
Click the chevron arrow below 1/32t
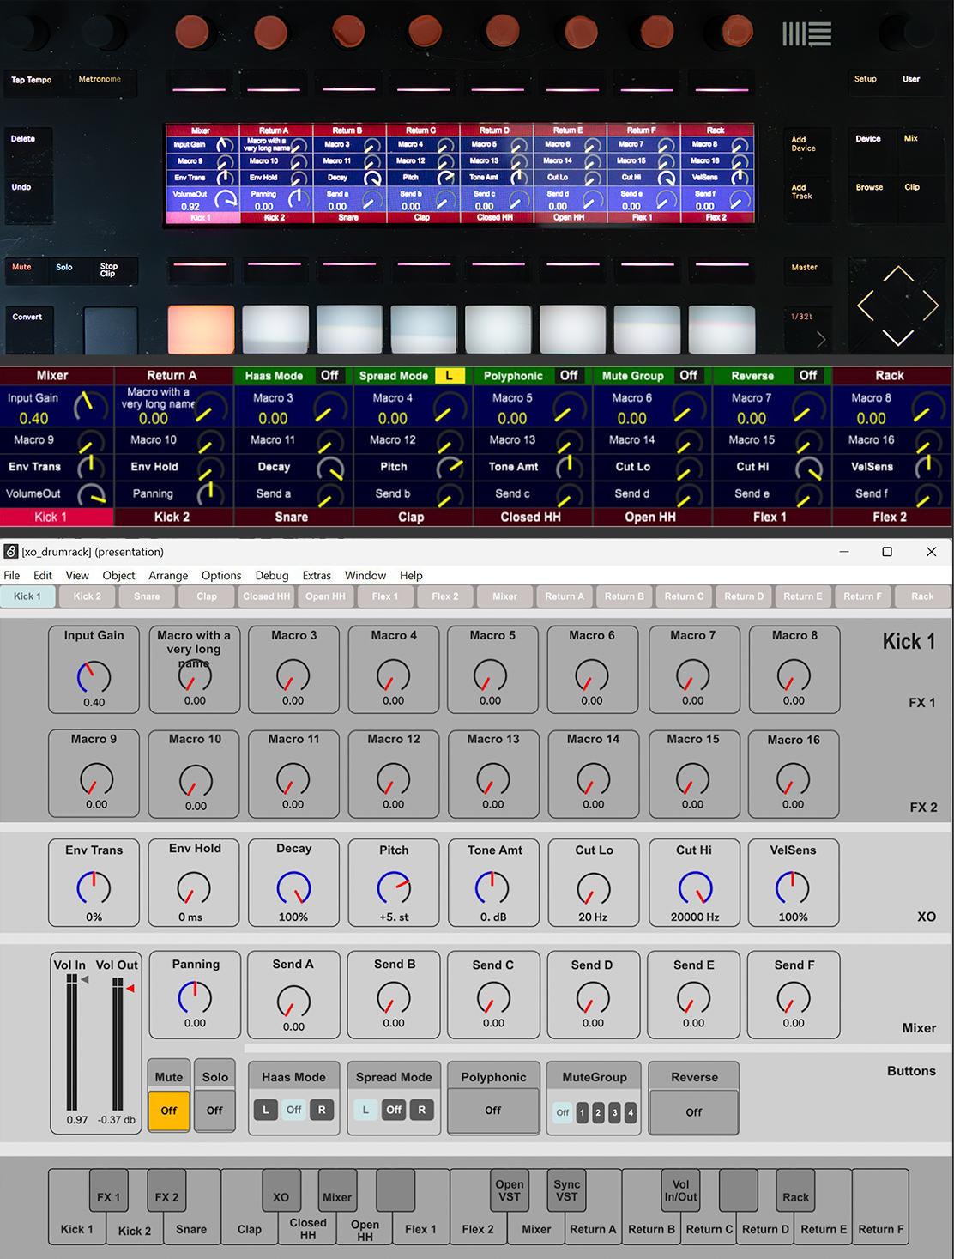821,339
